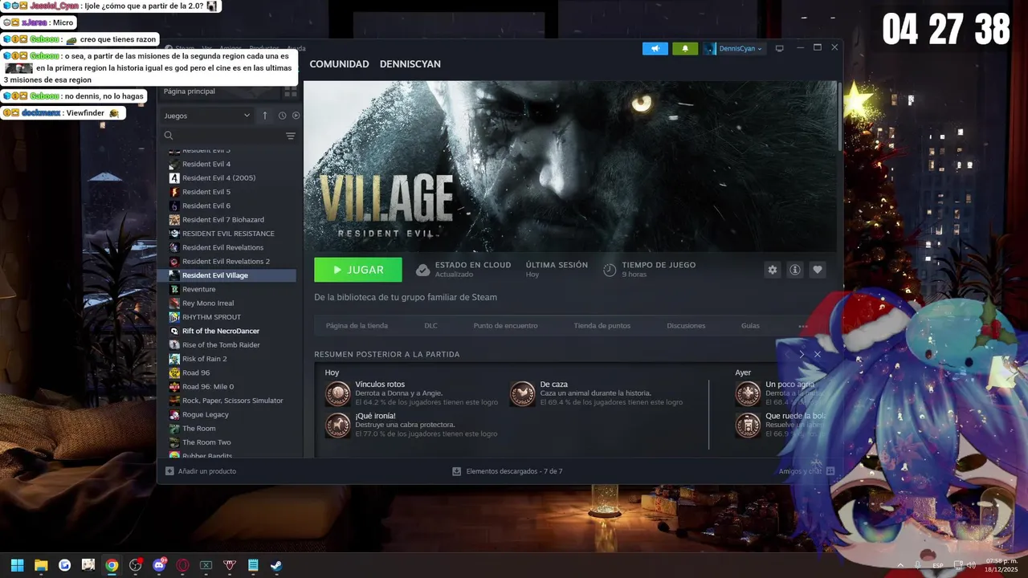Open Google Chrome from taskbar
The height and width of the screenshot is (578, 1028).
[112, 565]
